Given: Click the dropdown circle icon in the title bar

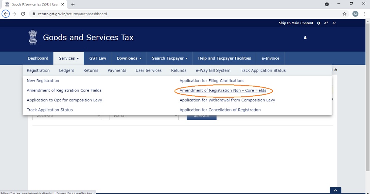Looking at the screenshot, I should pyautogui.click(x=327, y=4).
